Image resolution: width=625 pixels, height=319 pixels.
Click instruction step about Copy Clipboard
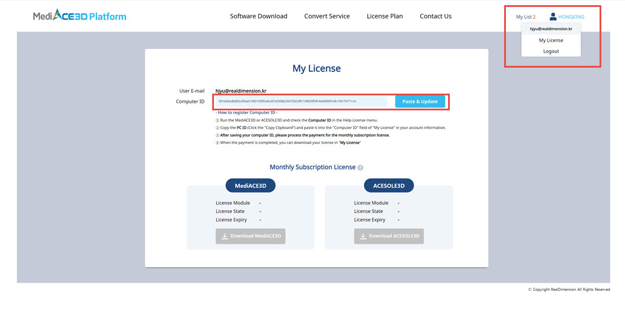click(x=331, y=128)
